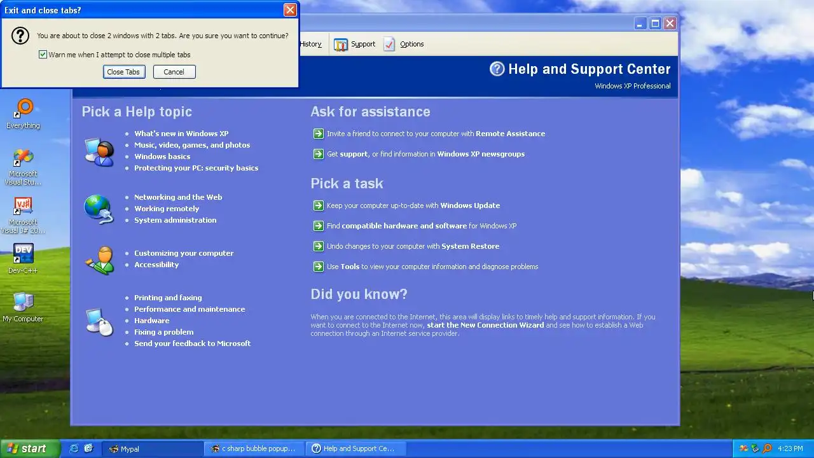Open Send your feedback to Microsoft
814x458 pixels.
pos(192,343)
